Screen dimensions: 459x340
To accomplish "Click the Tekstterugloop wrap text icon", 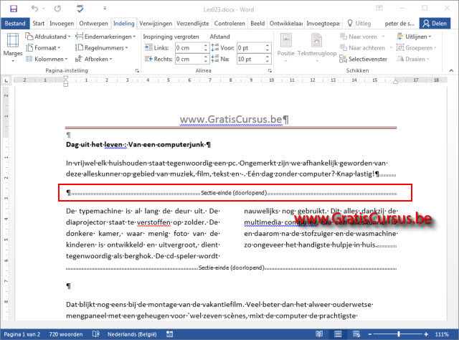I will pyautogui.click(x=317, y=40).
